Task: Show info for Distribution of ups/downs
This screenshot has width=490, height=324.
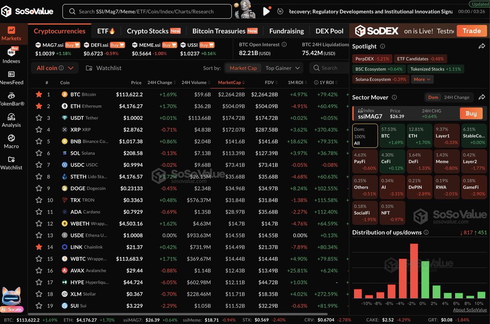Action: pos(426,232)
